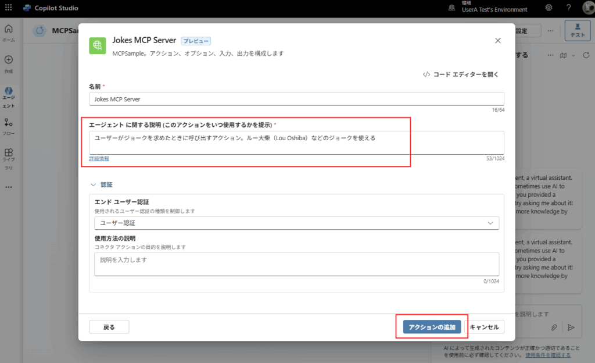Open the settings gear in the header

point(549,7)
